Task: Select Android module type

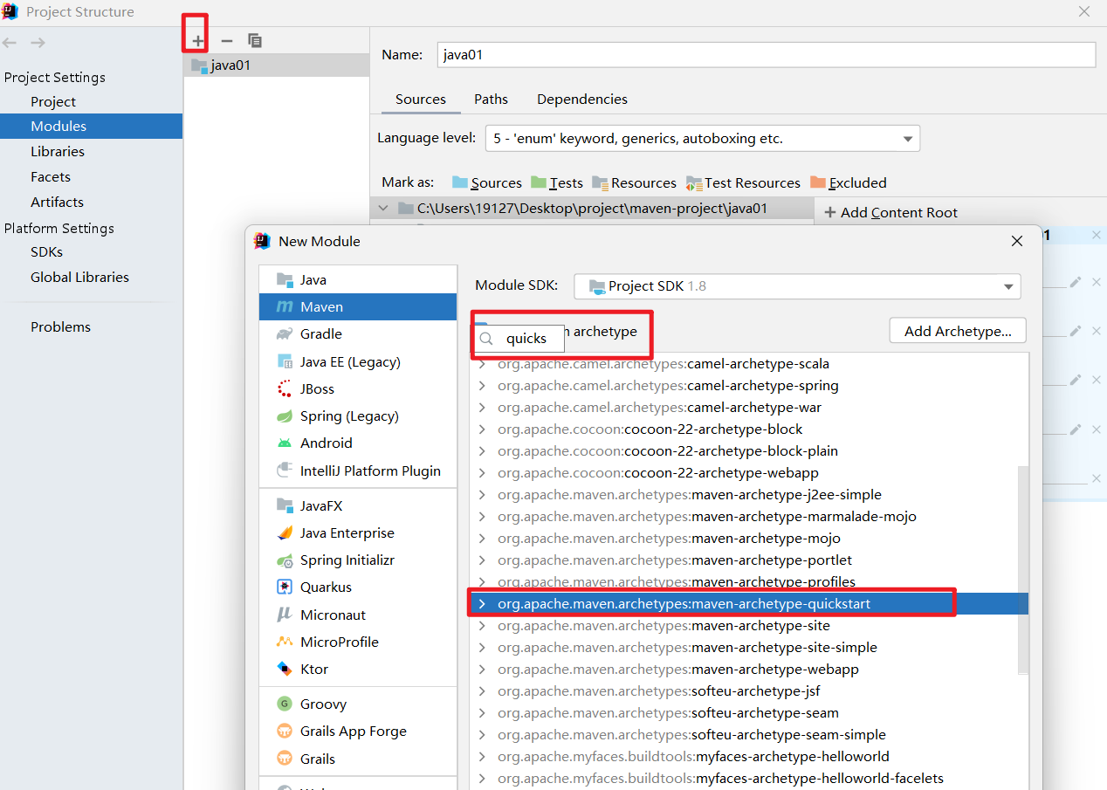Action: tap(358, 443)
